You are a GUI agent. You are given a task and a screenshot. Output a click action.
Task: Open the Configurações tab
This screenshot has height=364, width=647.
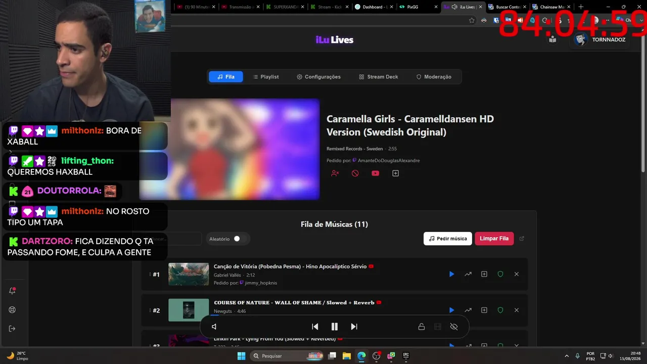click(318, 77)
